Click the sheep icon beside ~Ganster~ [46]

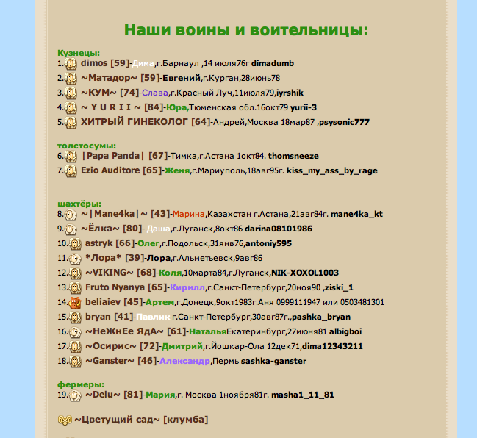[x=75, y=362]
